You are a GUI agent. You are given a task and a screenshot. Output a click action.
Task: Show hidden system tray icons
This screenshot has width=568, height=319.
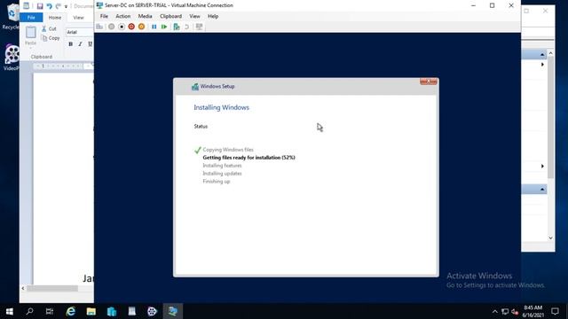495,311
